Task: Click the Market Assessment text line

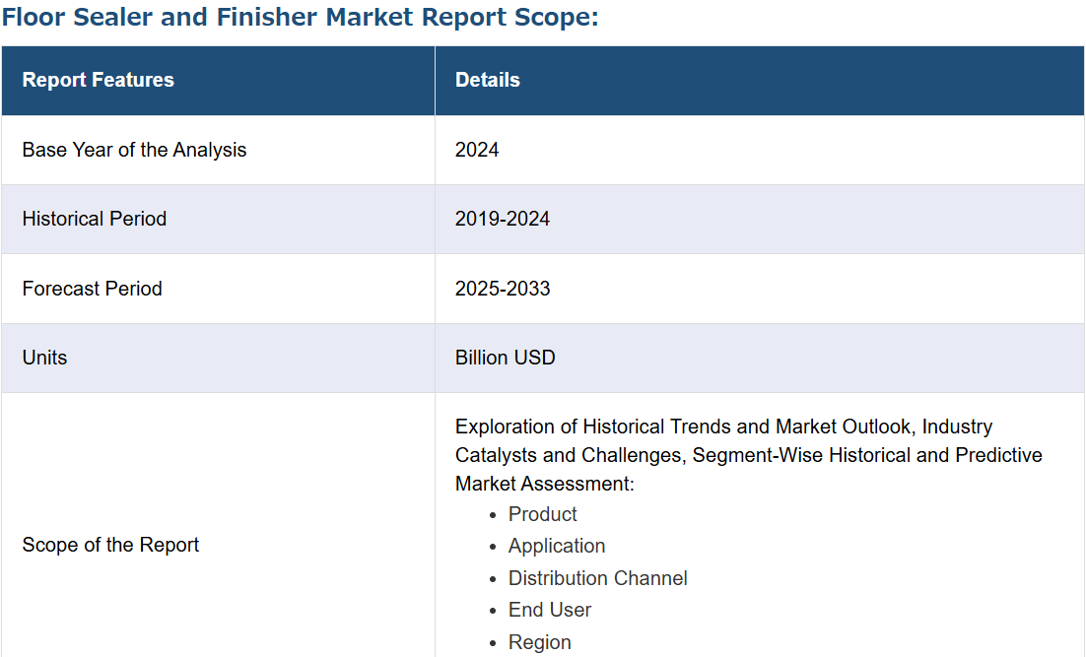Action: (x=544, y=484)
